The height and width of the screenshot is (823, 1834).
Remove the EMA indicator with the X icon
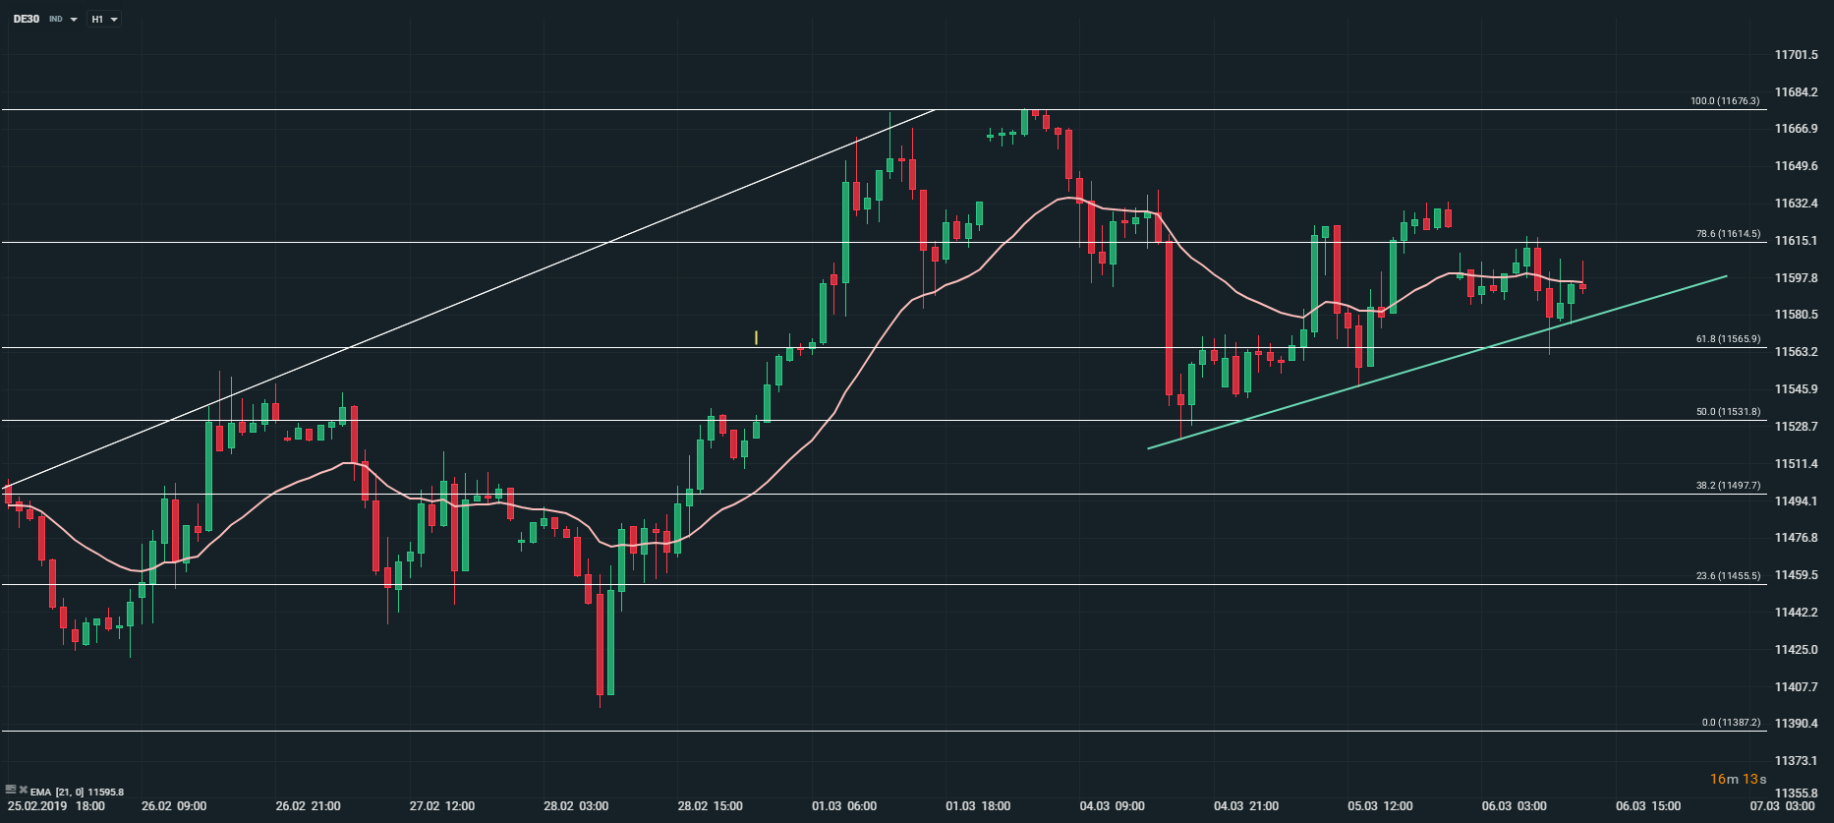(22, 790)
